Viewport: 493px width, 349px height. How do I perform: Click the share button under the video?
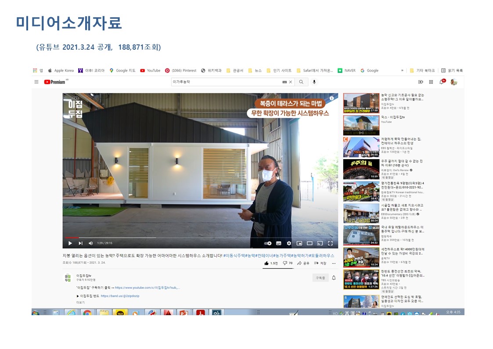coord(303,263)
